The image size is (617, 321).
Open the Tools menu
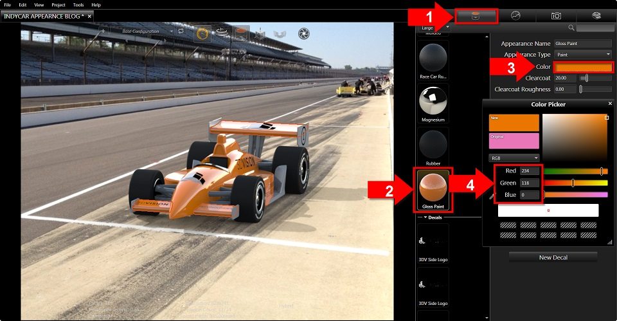(78, 5)
